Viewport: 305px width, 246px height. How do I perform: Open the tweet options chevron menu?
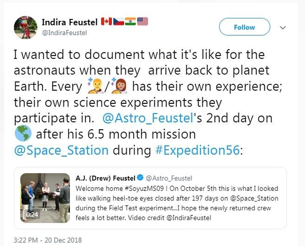point(283,28)
